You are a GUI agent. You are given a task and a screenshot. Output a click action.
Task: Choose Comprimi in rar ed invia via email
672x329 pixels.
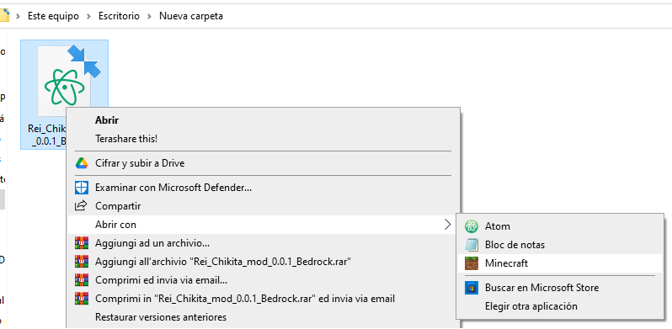click(x=245, y=299)
